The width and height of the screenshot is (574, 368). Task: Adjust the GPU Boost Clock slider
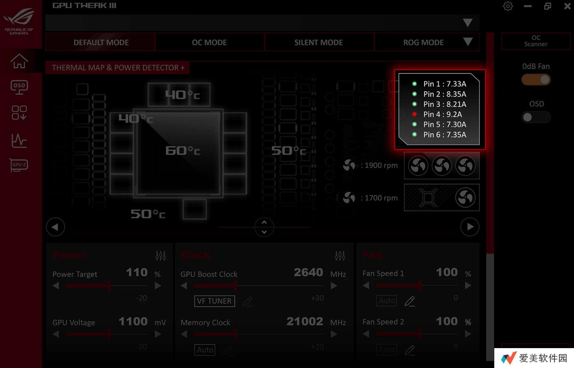pyautogui.click(x=258, y=286)
